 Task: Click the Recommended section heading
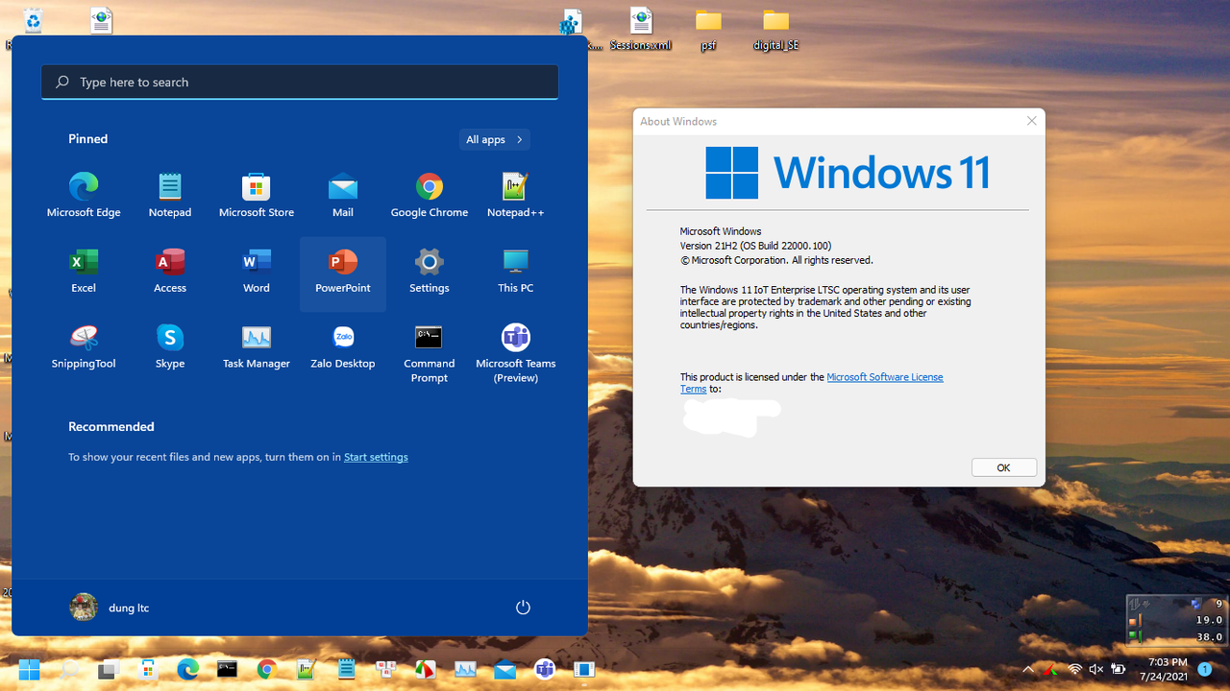click(111, 426)
